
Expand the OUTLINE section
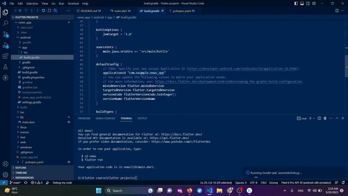(42, 168)
